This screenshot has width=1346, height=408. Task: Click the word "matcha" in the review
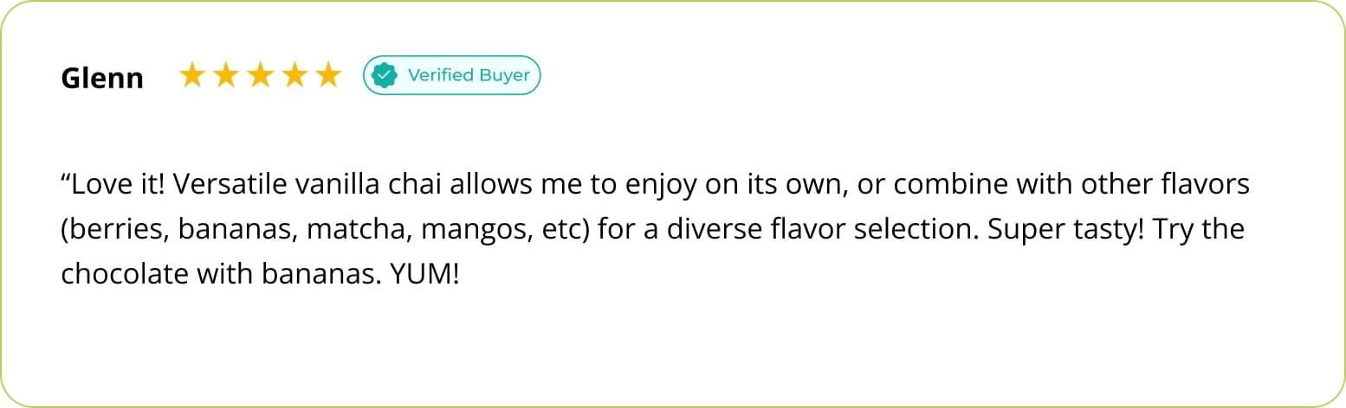(x=353, y=230)
